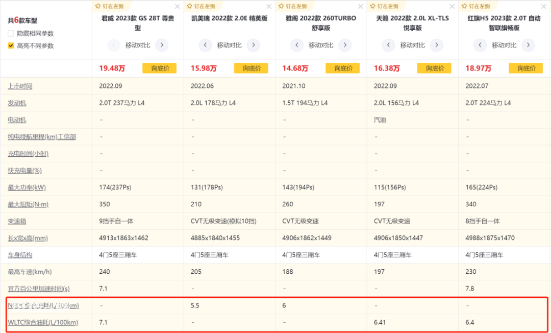Remove 凯美瑞 2022款 from comparison
This screenshot has height=333, width=551.
pos(269,6)
